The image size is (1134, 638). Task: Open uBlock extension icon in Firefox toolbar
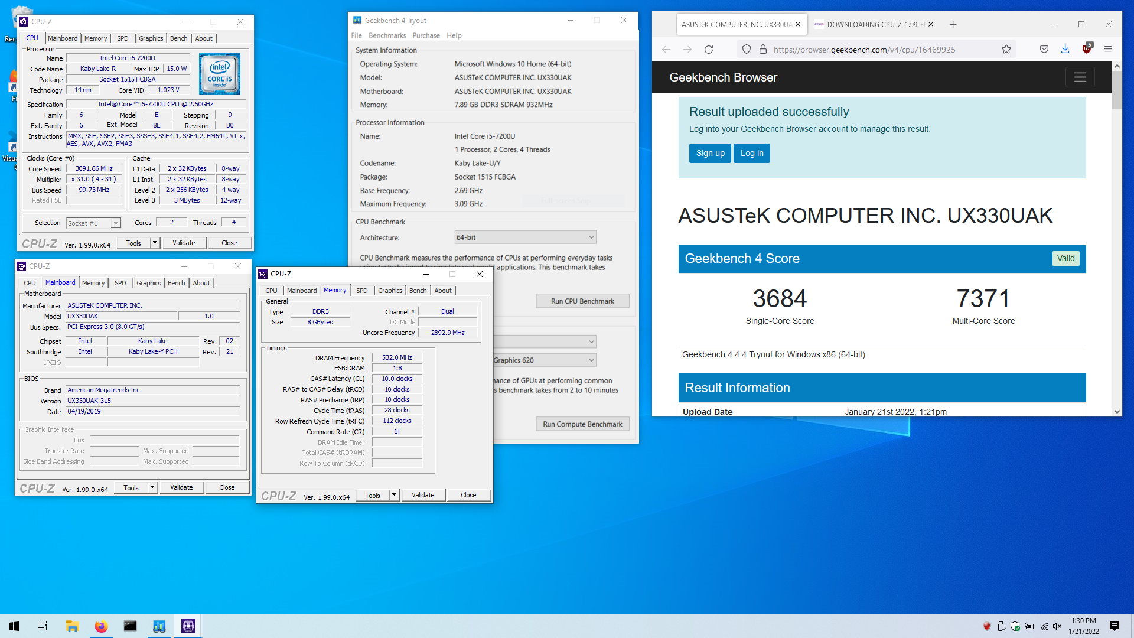pos(1087,48)
